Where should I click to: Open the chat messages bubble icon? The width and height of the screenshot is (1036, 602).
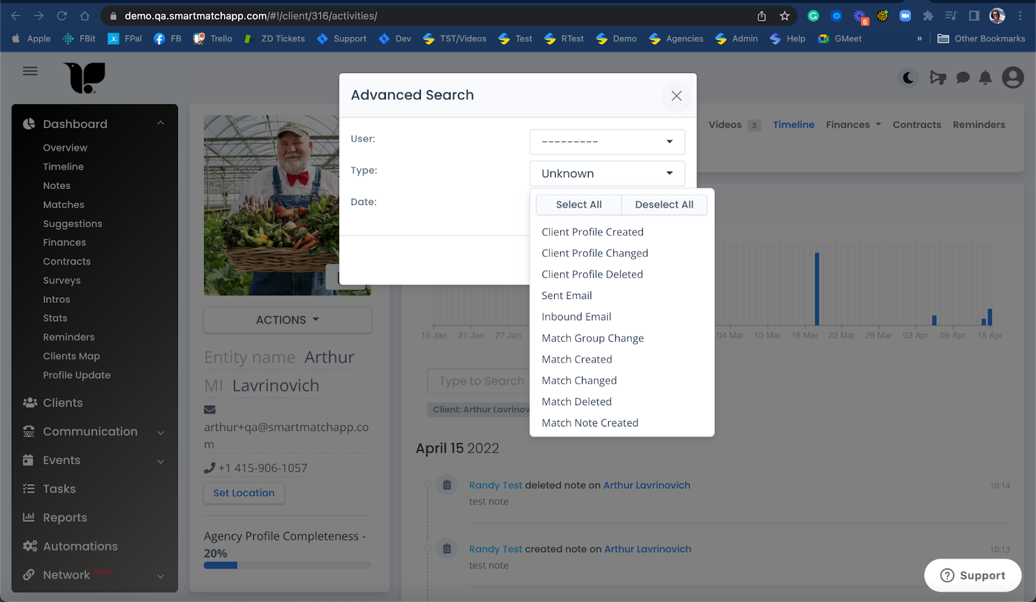point(963,78)
